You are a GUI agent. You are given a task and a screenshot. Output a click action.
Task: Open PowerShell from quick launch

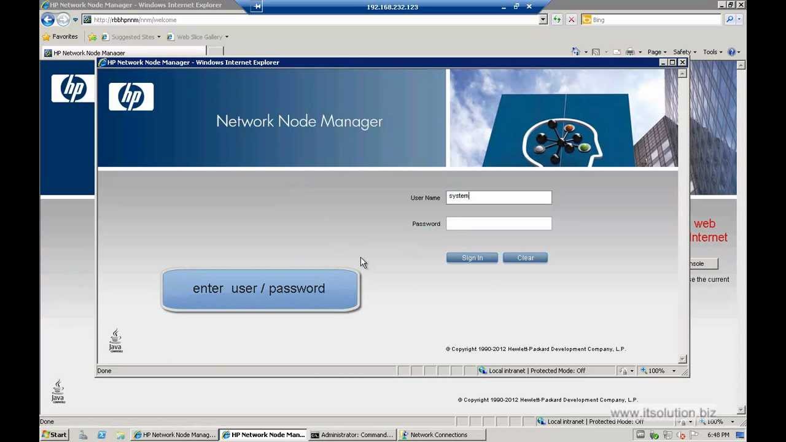(101, 435)
